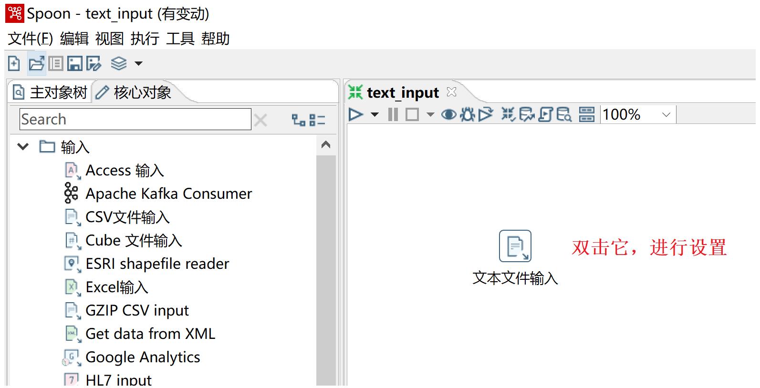
Task: Open the 文件(F) menu
Action: click(30, 39)
